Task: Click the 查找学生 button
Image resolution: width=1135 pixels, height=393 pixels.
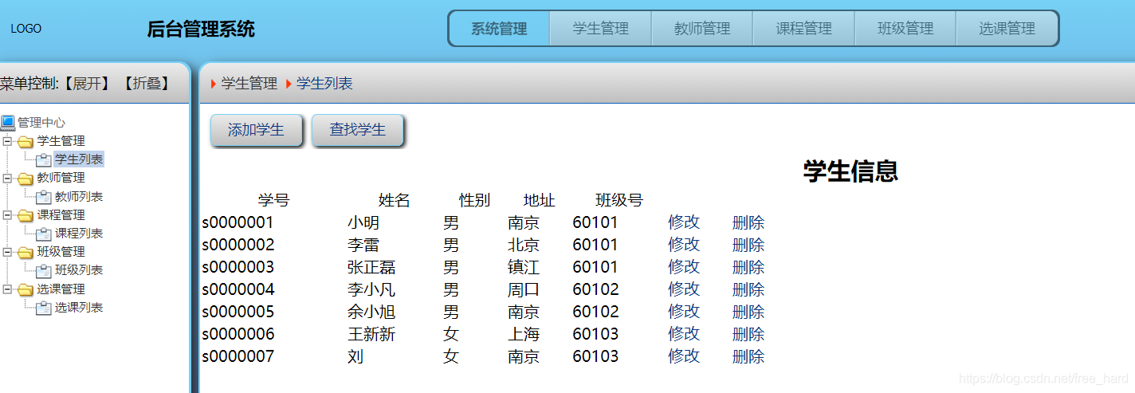Action: (357, 130)
